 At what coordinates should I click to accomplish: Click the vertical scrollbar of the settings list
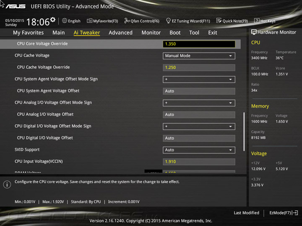pyautogui.click(x=244, y=132)
